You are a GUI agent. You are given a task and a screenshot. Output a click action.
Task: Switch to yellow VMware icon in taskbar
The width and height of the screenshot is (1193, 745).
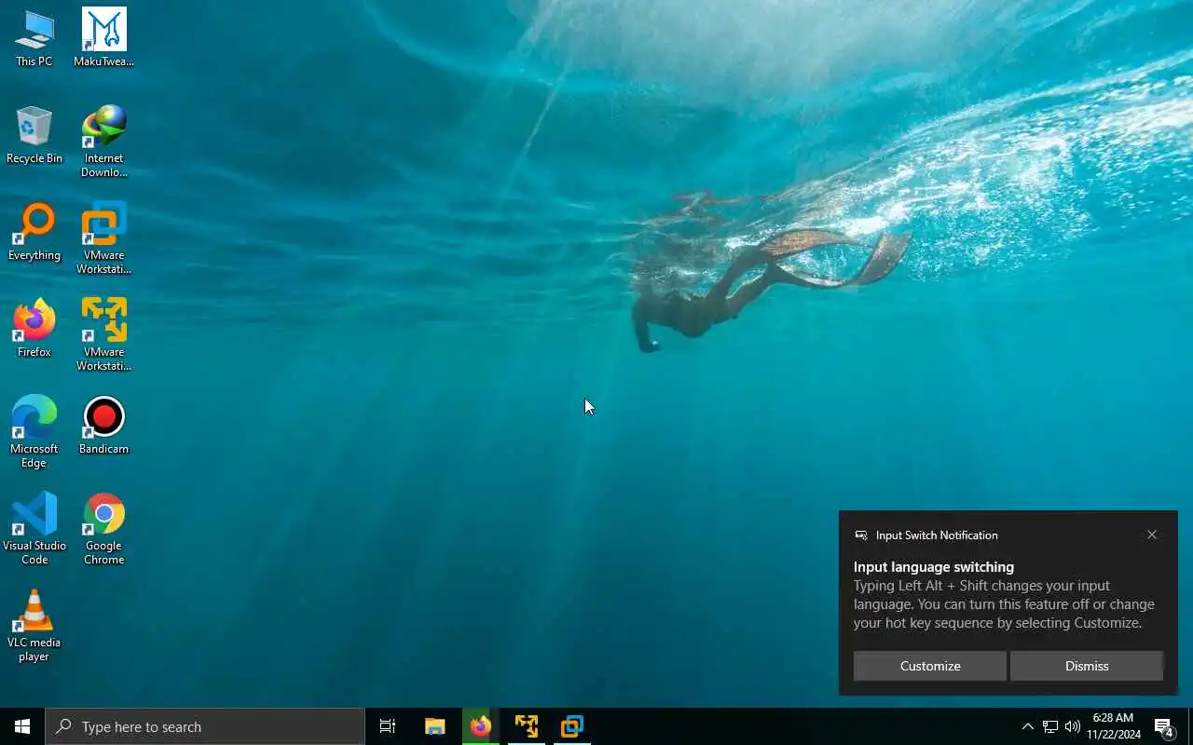pos(527,726)
